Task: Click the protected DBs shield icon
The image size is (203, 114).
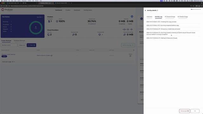Action: [x=100, y=35]
